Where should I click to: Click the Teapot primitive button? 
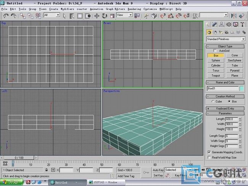(x=216, y=75)
